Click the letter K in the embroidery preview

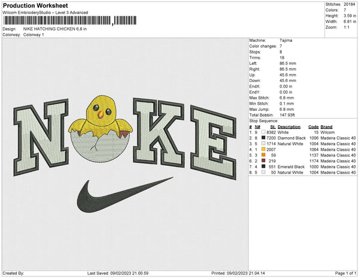click(158, 133)
